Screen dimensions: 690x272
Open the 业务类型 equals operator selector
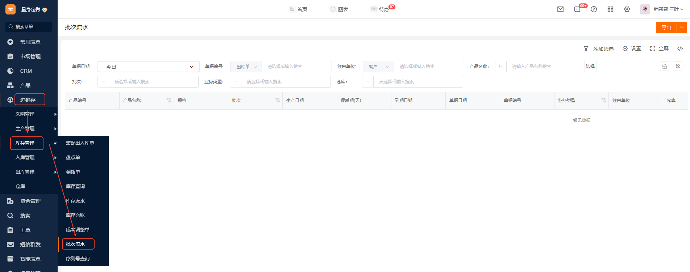236,82
